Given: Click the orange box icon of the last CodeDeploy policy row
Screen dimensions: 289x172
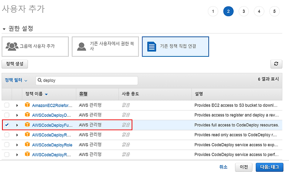Looking at the screenshot, I should coord(27,154).
